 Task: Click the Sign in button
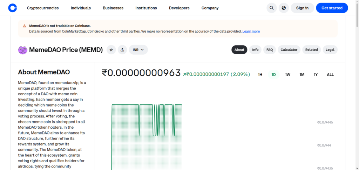pyautogui.click(x=302, y=8)
